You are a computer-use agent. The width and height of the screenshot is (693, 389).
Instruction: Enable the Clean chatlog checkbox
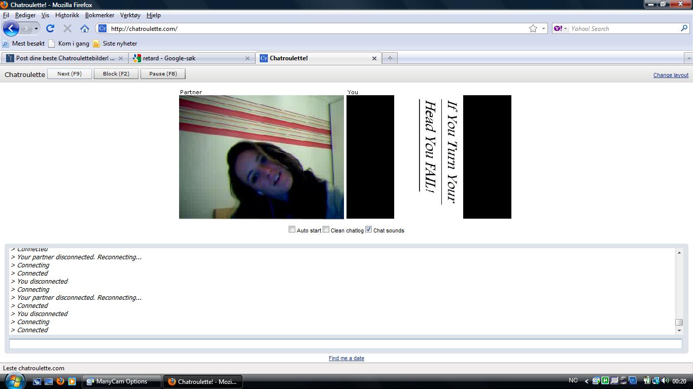pyautogui.click(x=326, y=229)
